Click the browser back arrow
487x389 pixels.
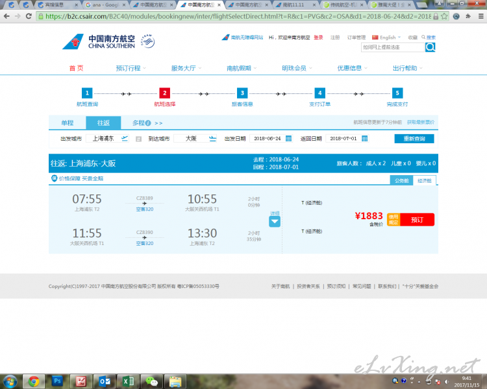click(7, 16)
